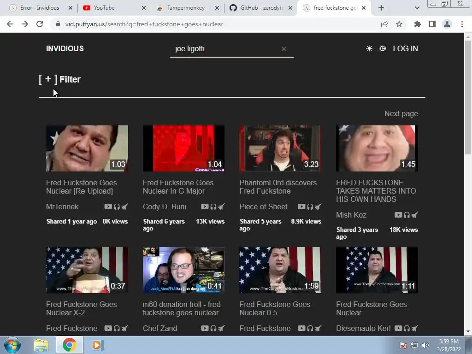Headphones icon beside Mish Koz channel
This screenshot has width=472, height=354.
407,215
